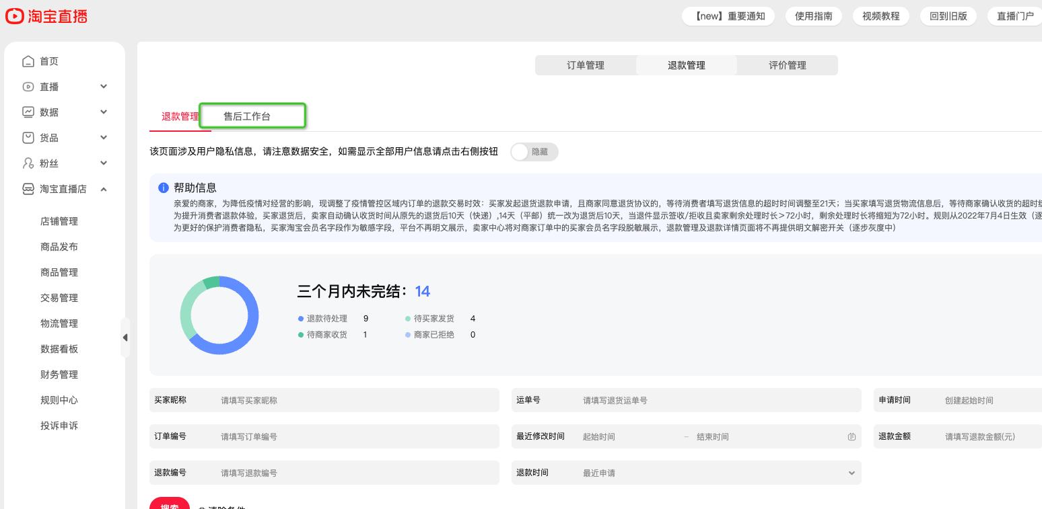Click the 买家昵称 input field

tap(324, 400)
